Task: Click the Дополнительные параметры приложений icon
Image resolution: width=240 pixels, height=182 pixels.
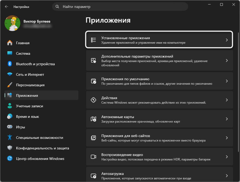Action: pyautogui.click(x=93, y=61)
